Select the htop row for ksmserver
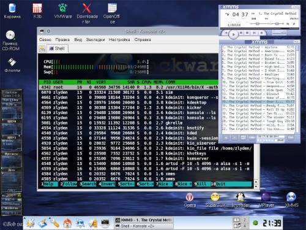This screenshot has height=230, width=306. [x=146, y=158]
